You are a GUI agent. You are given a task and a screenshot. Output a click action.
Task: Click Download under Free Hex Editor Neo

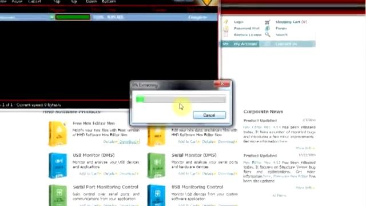[x=129, y=142]
